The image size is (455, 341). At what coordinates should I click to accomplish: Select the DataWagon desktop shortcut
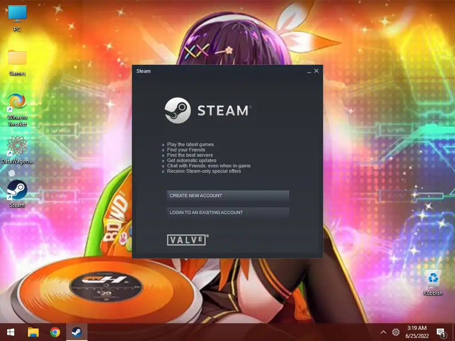[17, 150]
